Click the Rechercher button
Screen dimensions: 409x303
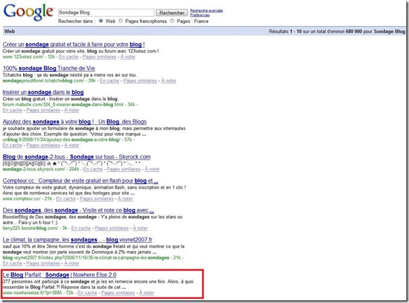pyautogui.click(x=171, y=12)
